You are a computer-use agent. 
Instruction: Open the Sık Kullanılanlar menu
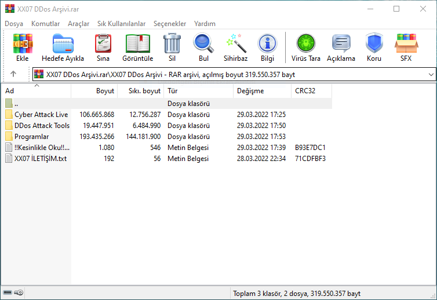coord(122,24)
